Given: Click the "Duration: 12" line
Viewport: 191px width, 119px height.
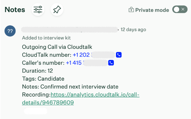Looking at the screenshot, I should click(x=37, y=71).
